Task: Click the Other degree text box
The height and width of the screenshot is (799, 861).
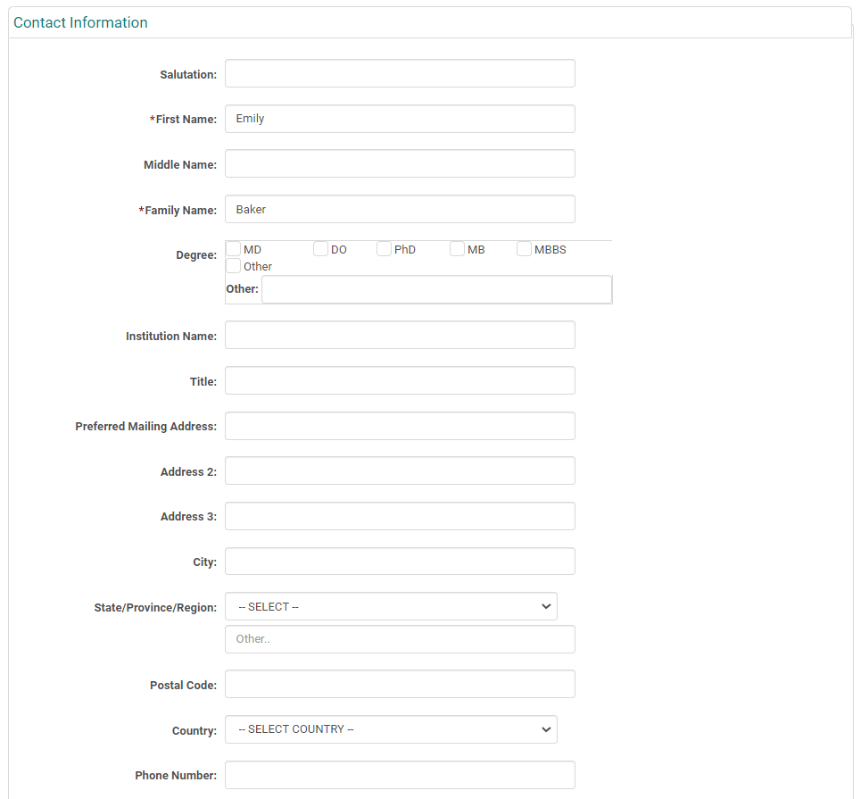Action: point(436,289)
